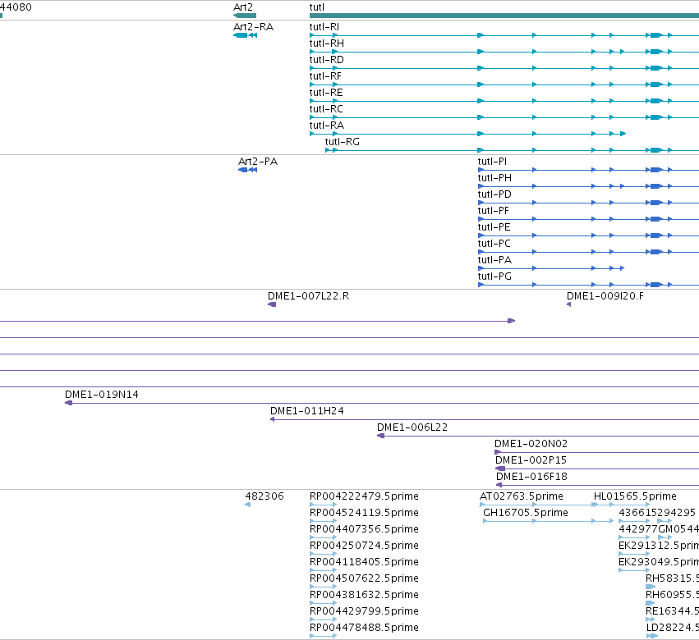Click the right arrowhead of the unlabeled purple clone line

512,321
